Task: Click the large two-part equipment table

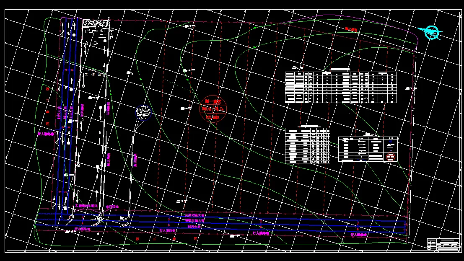Action: (x=341, y=87)
